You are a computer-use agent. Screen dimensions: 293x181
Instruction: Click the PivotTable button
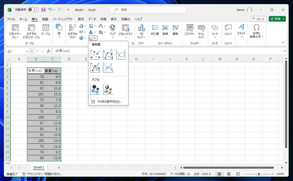coord(15,31)
